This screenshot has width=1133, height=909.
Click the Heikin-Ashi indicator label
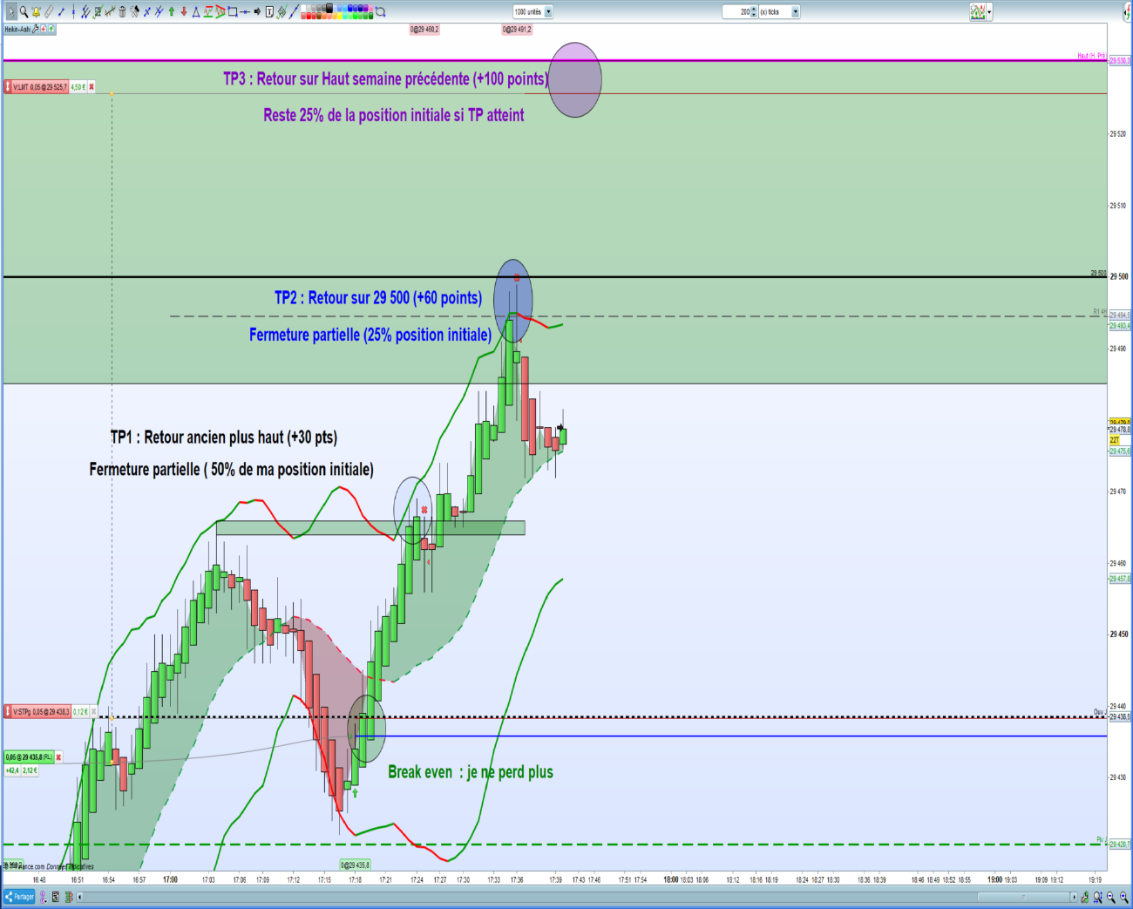tap(17, 29)
